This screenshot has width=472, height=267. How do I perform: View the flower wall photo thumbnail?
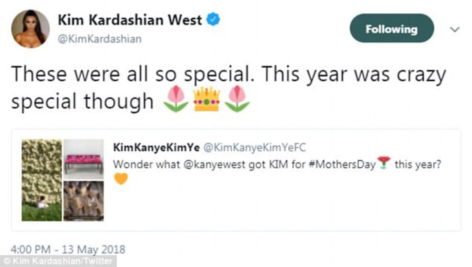(x=42, y=180)
